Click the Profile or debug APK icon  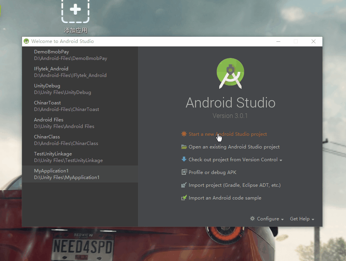point(184,172)
